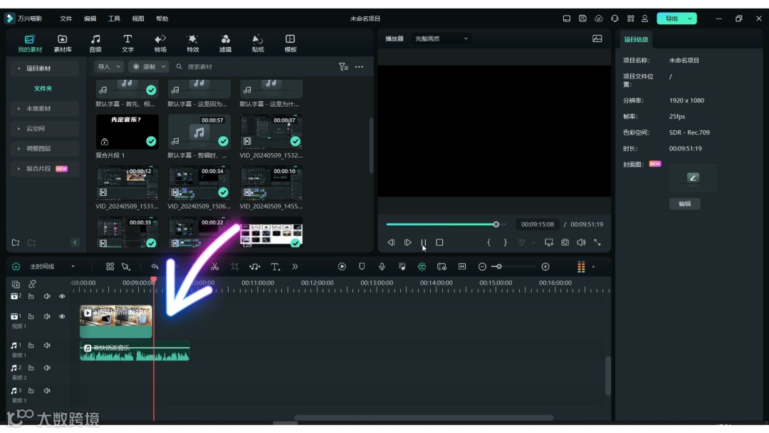Select the 00:00:12 VID_20240509_1531 clip thumbnail

(x=127, y=182)
